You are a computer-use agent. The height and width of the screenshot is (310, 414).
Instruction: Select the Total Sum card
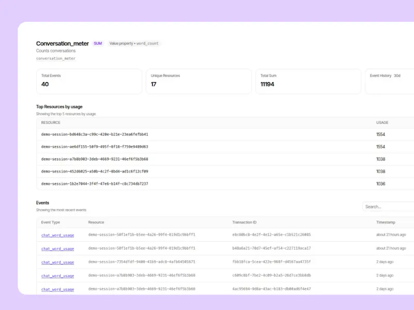pos(308,82)
